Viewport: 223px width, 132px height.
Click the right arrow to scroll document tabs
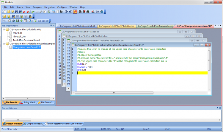pyautogui.click(x=218, y=25)
